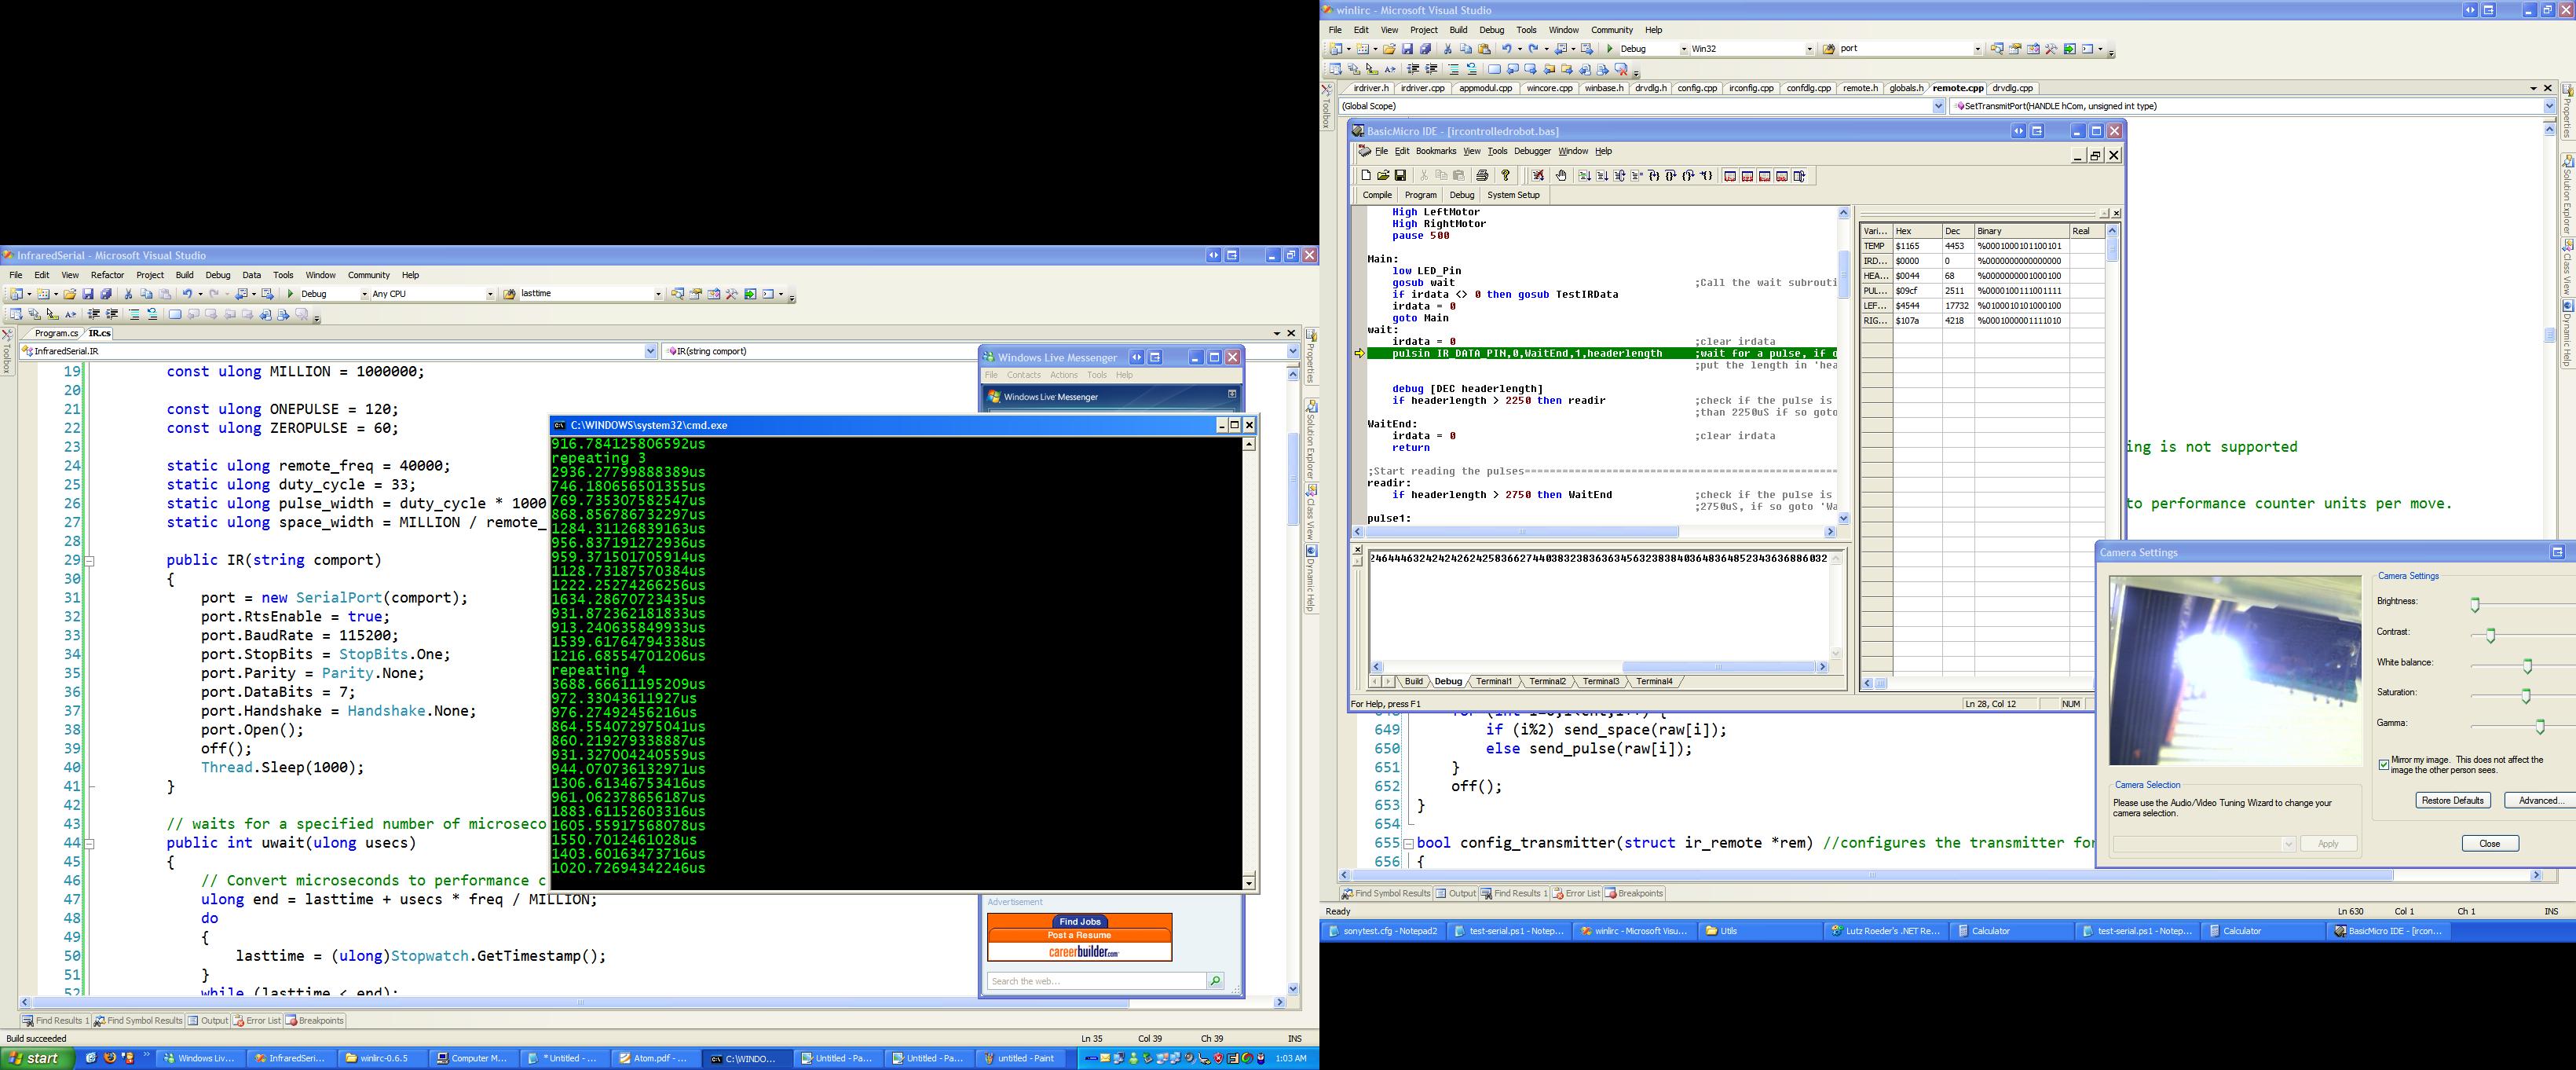This screenshot has width=2576, height=1070.
Task: Toggle Mirror my image checkbox
Action: click(2384, 765)
